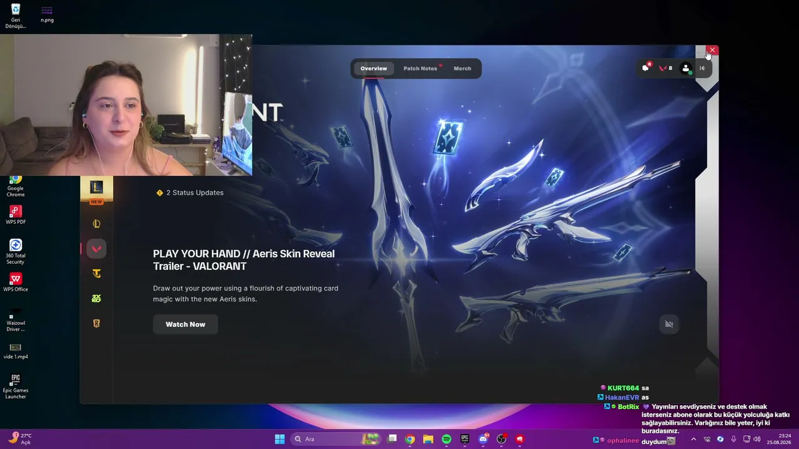Launch Google Chrome from the taskbar

410,439
